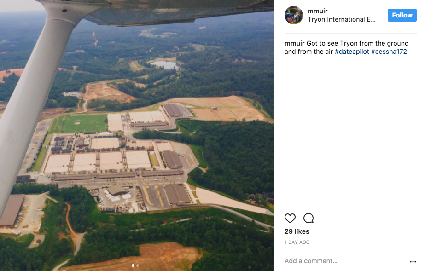
Task: Open the #cessna172 hashtag
Action: [x=389, y=52]
